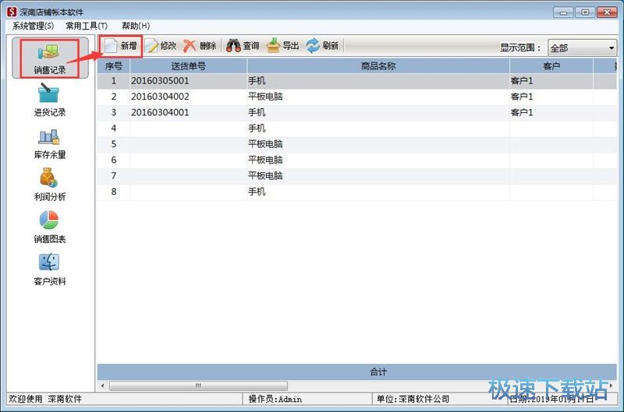This screenshot has height=412, width=624.
Task: Click the 修改 pencil toolbar button
Action: 161,46
